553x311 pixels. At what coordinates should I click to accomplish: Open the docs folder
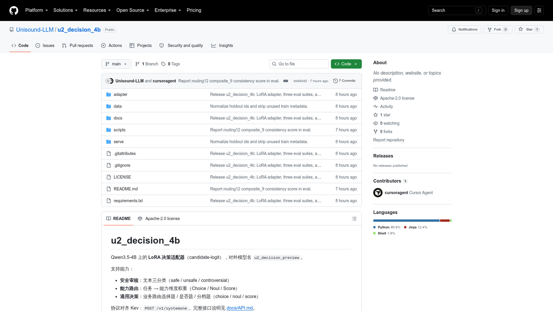pos(118,118)
